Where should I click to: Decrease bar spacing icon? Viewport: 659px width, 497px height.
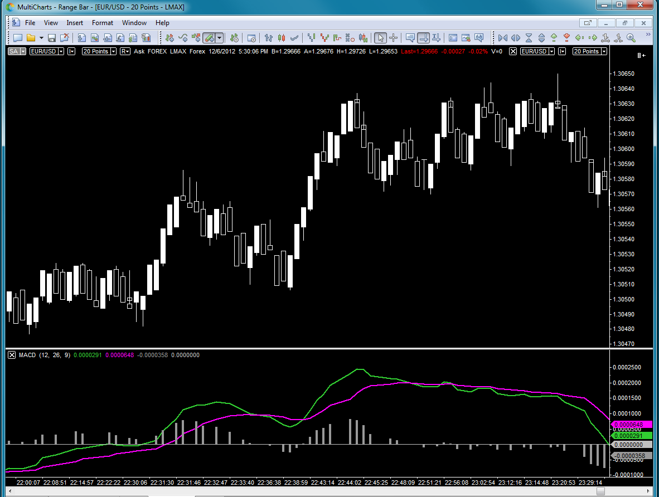click(x=503, y=38)
